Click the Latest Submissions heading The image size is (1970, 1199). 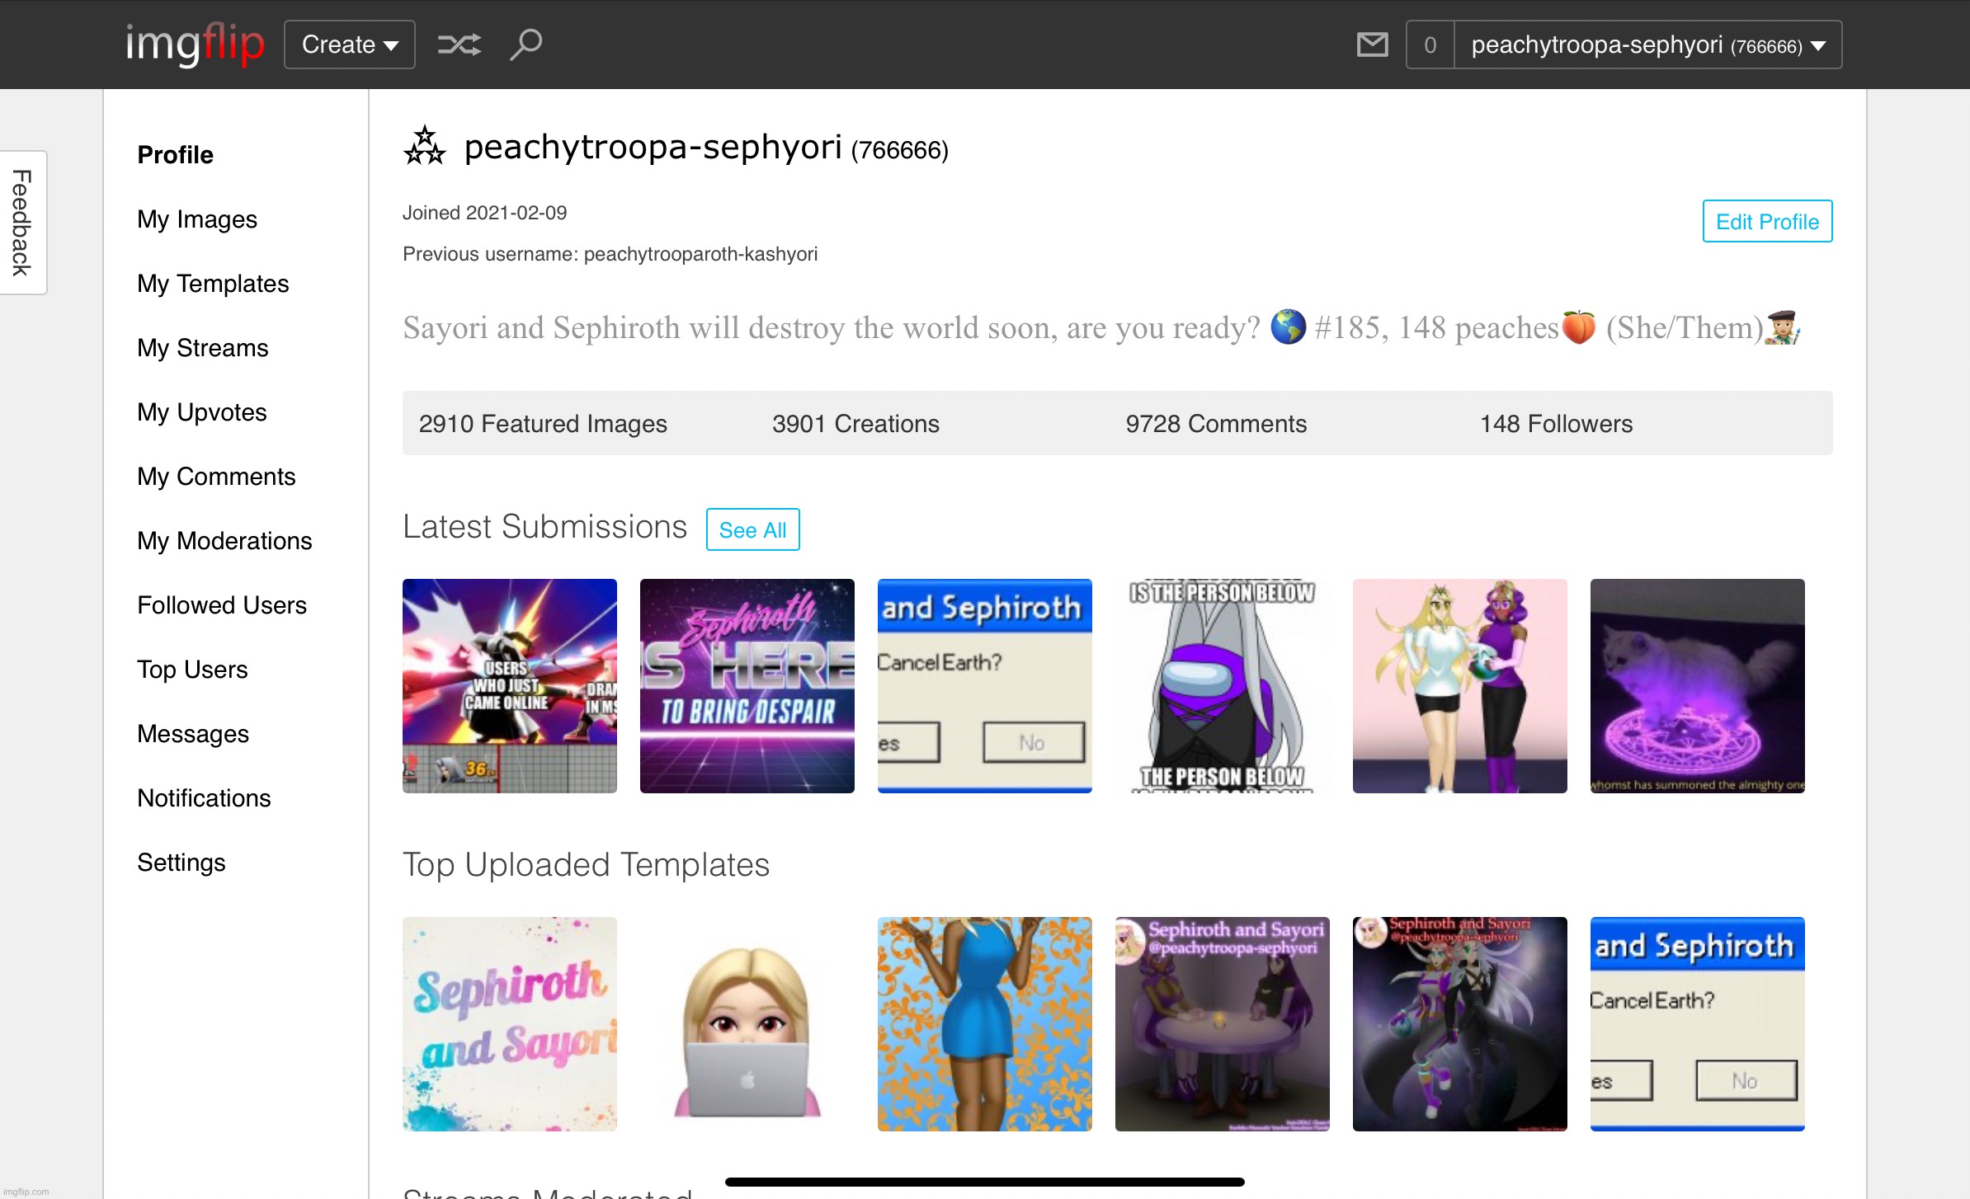pyautogui.click(x=544, y=527)
